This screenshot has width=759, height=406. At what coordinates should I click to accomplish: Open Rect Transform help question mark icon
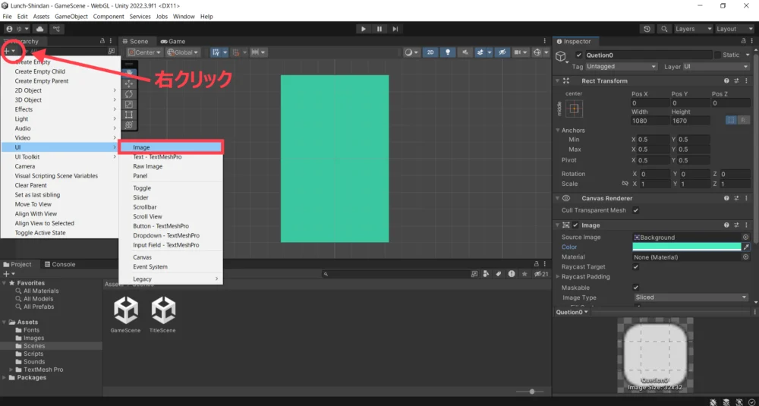point(726,81)
